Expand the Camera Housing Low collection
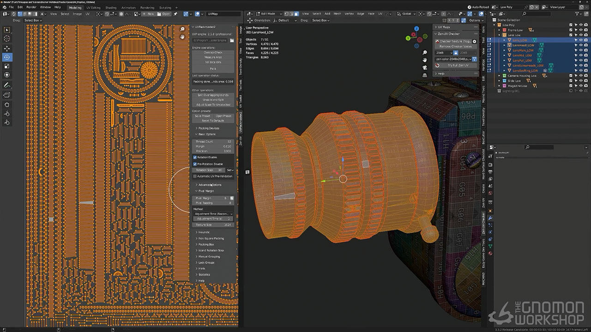 (499, 76)
